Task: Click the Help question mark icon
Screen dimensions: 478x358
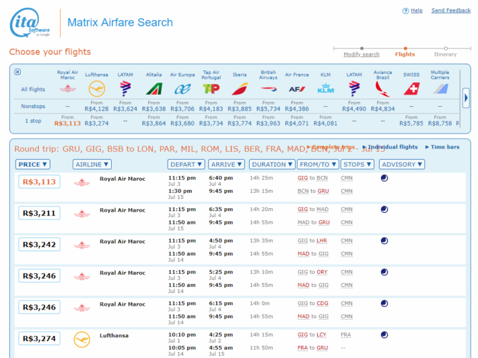Action: pyautogui.click(x=405, y=11)
